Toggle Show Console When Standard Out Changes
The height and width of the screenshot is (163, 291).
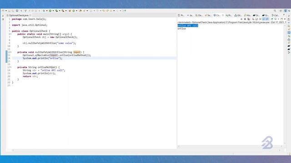pyautogui.click(x=264, y=19)
